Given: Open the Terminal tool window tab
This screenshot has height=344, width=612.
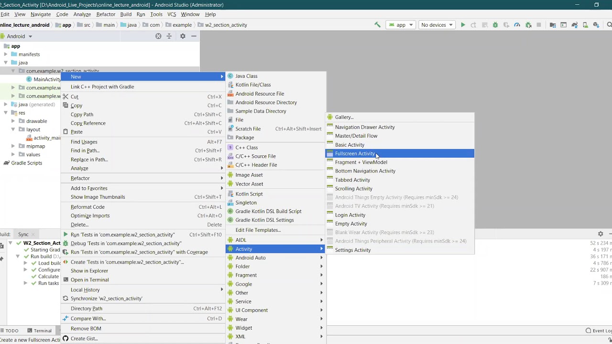Looking at the screenshot, I should tap(39, 331).
